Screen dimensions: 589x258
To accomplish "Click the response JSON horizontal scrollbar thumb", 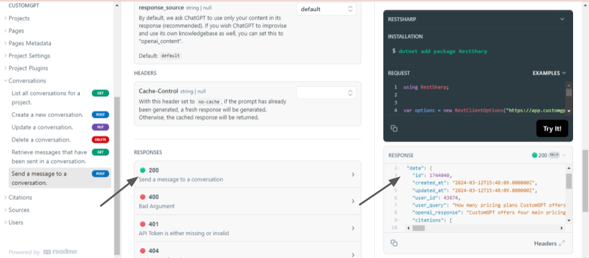I will coord(418,228).
